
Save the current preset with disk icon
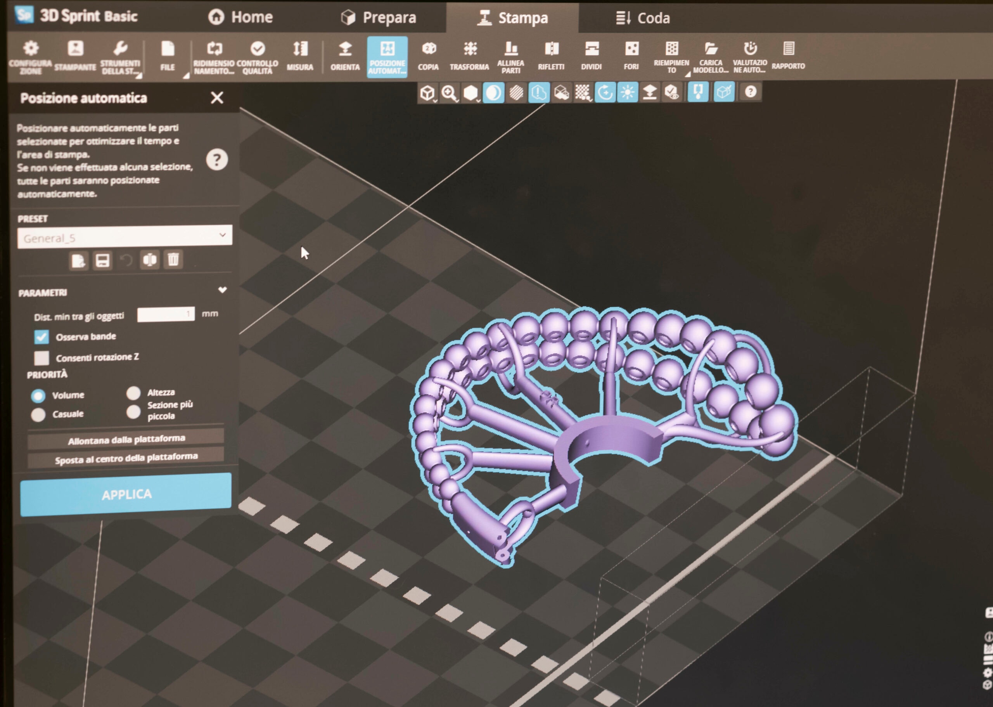pos(102,260)
